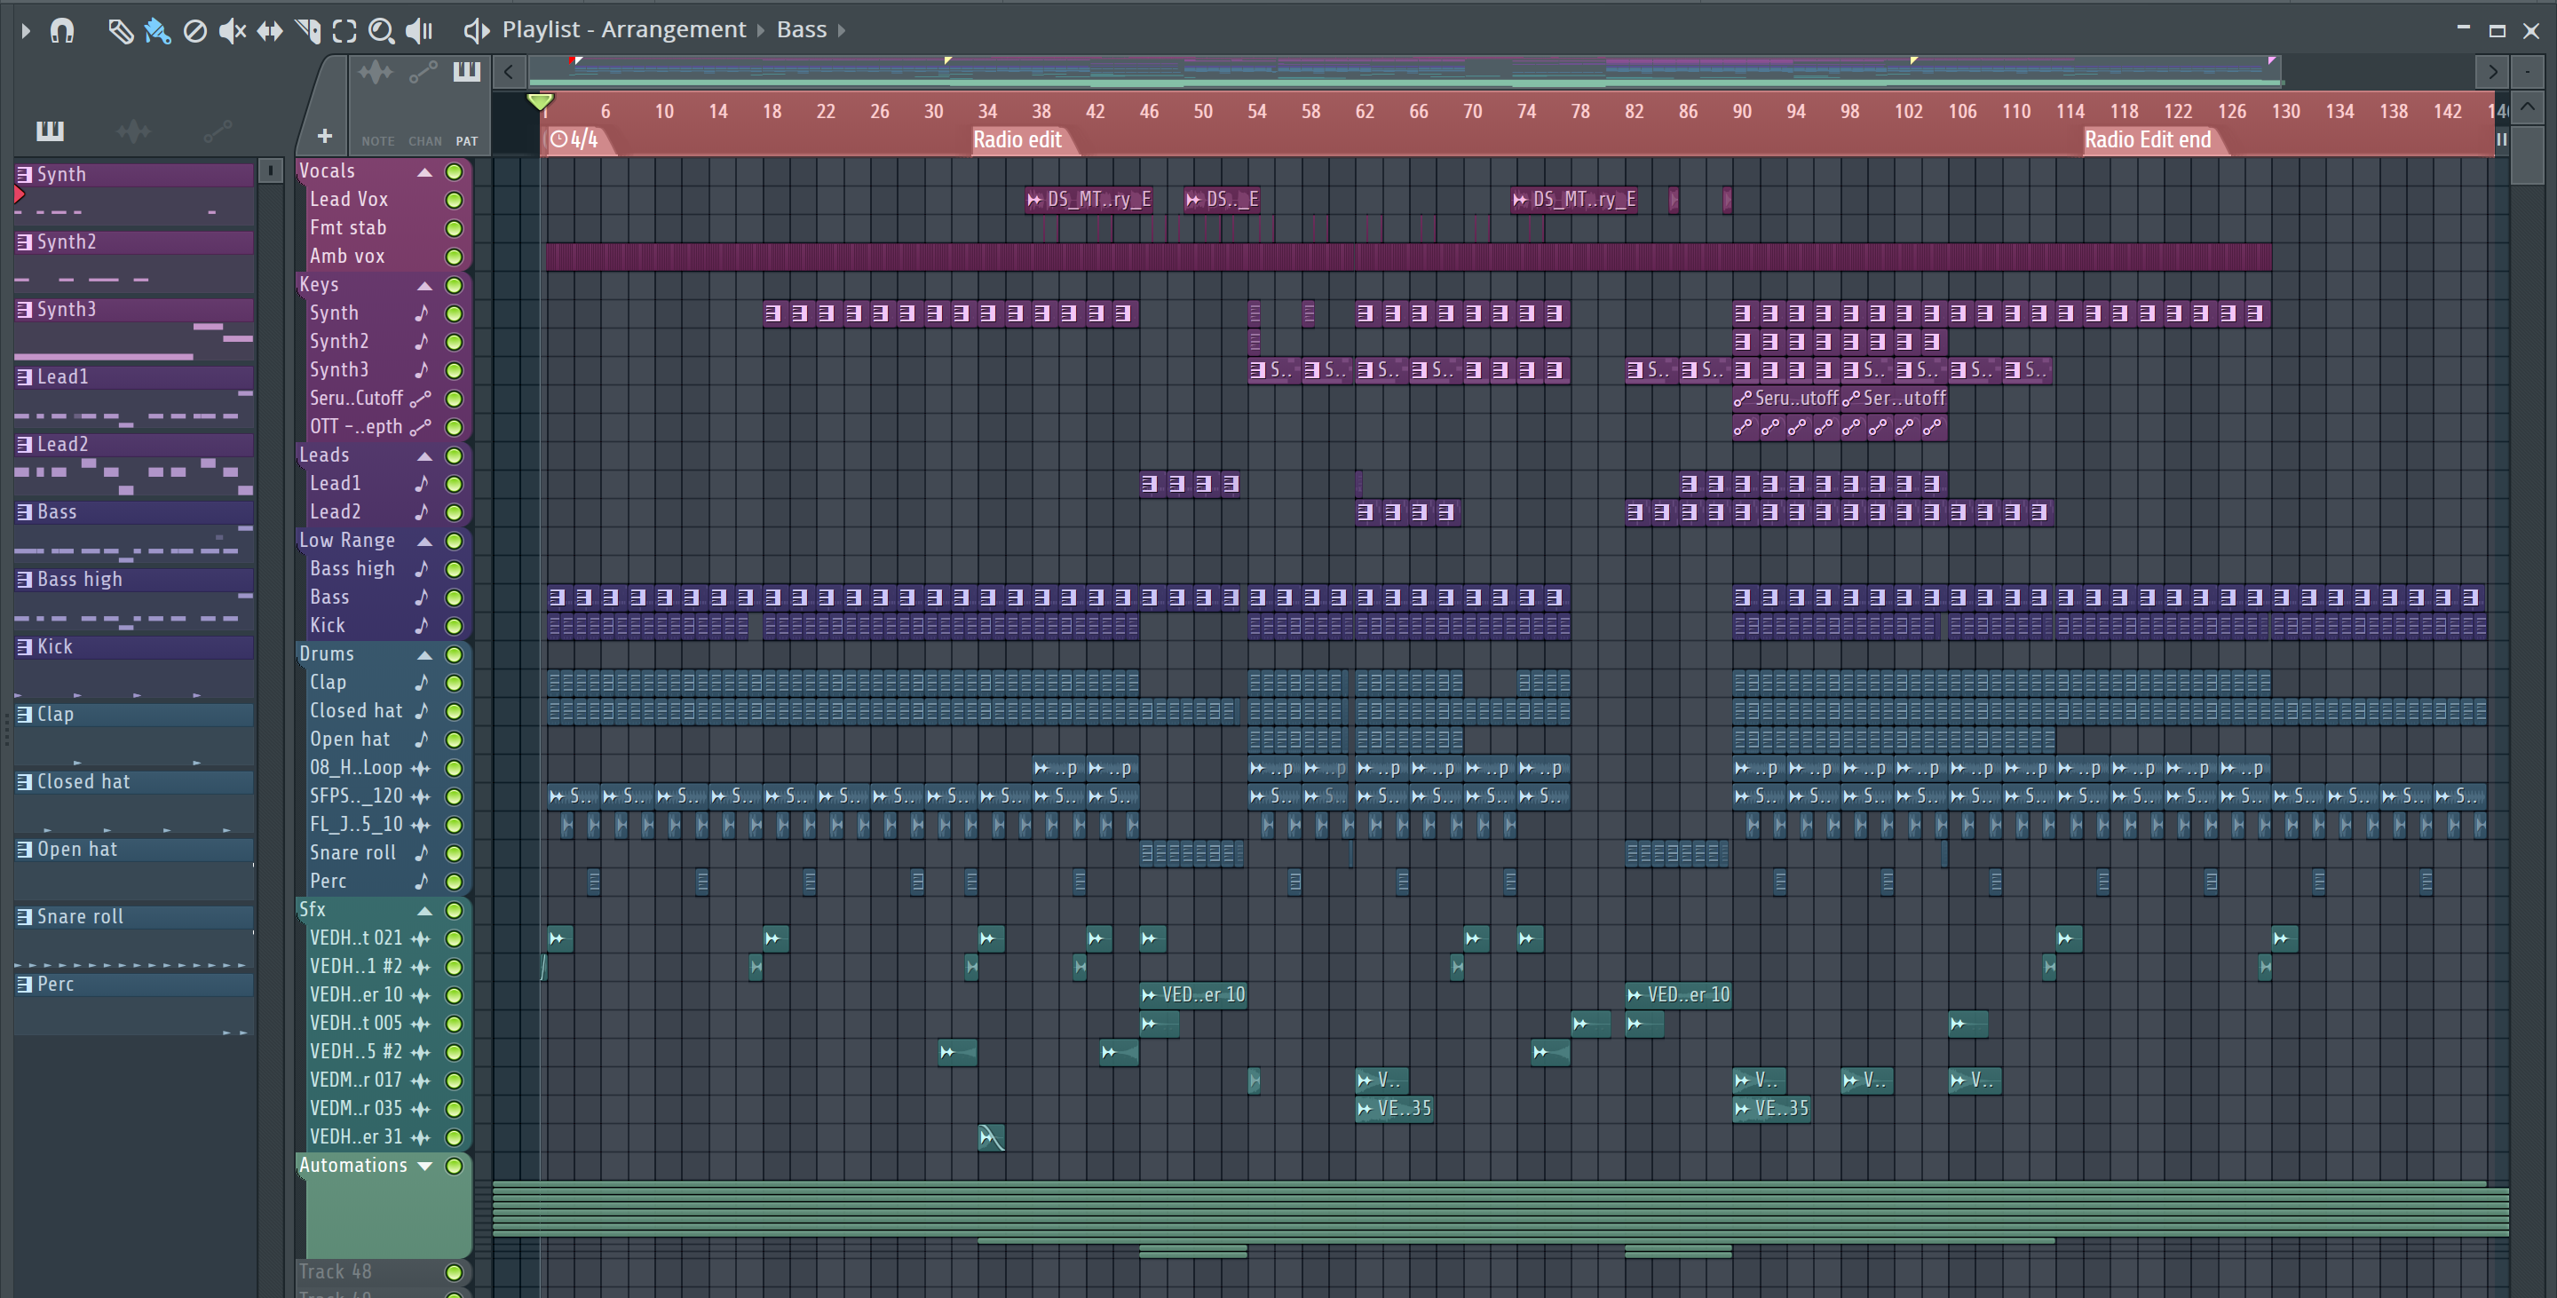Collapse the Vocals track group

pos(425,172)
